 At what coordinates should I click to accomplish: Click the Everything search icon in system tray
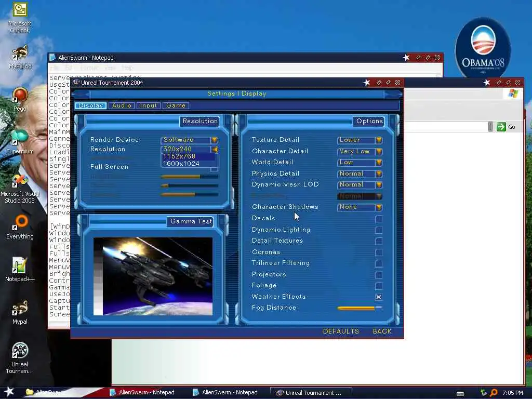coord(494,393)
